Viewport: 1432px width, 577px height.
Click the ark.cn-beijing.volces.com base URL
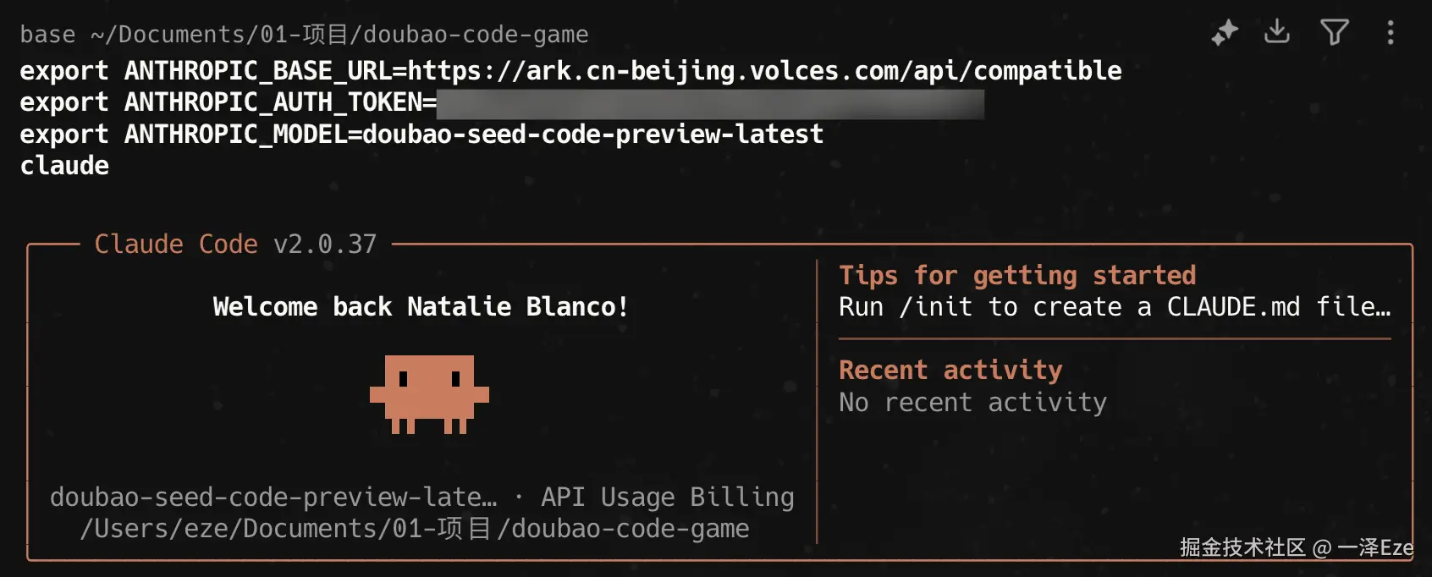pyautogui.click(x=765, y=70)
